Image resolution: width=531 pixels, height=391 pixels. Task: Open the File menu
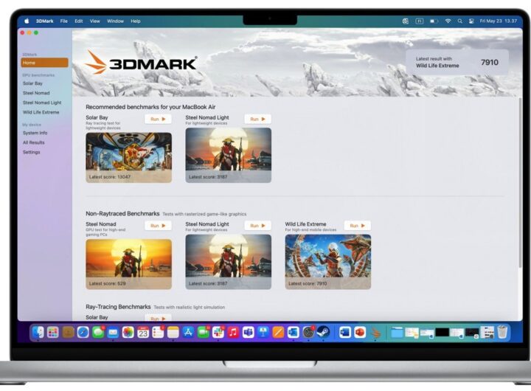click(x=63, y=21)
